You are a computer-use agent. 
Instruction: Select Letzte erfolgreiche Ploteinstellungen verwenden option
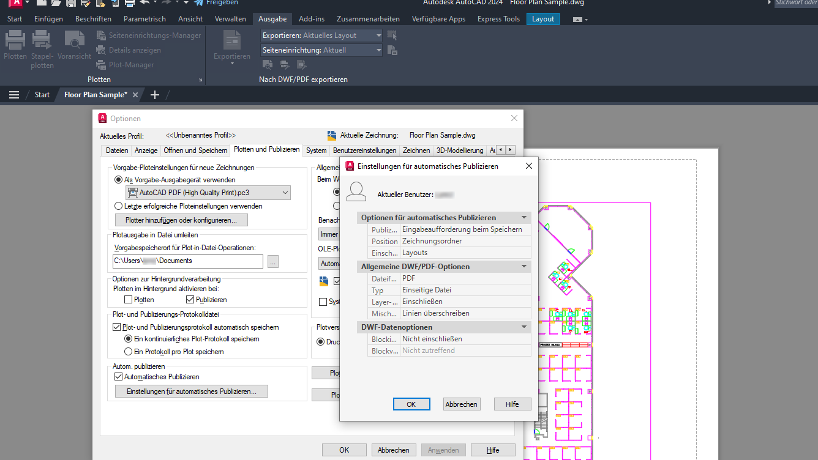(x=119, y=206)
